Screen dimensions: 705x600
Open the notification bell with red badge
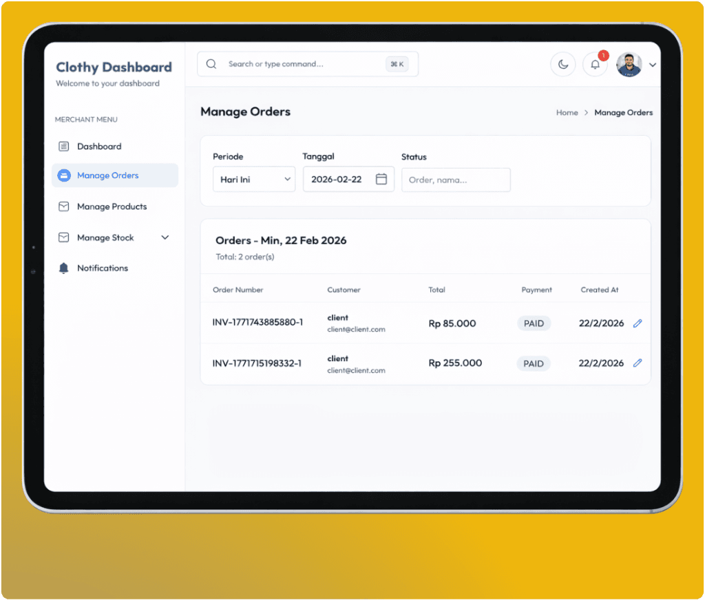[595, 64]
